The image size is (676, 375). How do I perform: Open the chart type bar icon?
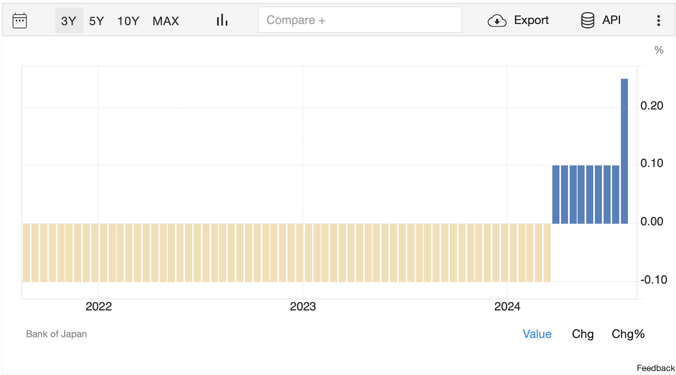click(x=222, y=20)
